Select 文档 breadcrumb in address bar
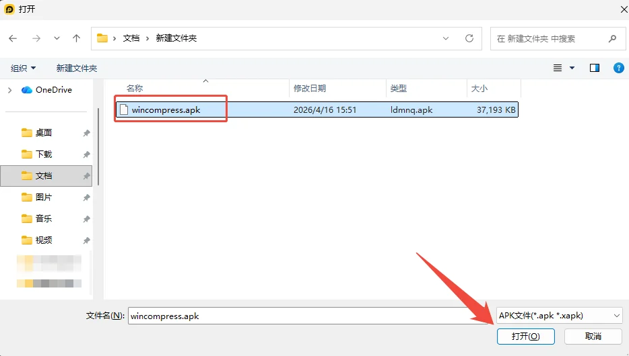This screenshot has width=629, height=356. tap(131, 38)
